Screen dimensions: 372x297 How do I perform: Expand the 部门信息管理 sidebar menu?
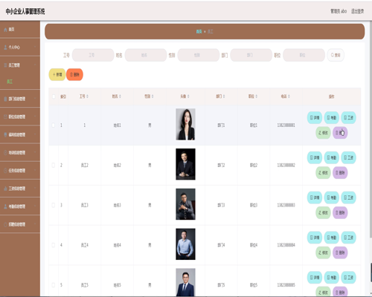pyautogui.click(x=20, y=99)
